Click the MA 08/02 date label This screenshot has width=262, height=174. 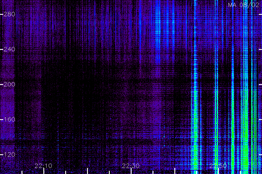pyautogui.click(x=244, y=5)
